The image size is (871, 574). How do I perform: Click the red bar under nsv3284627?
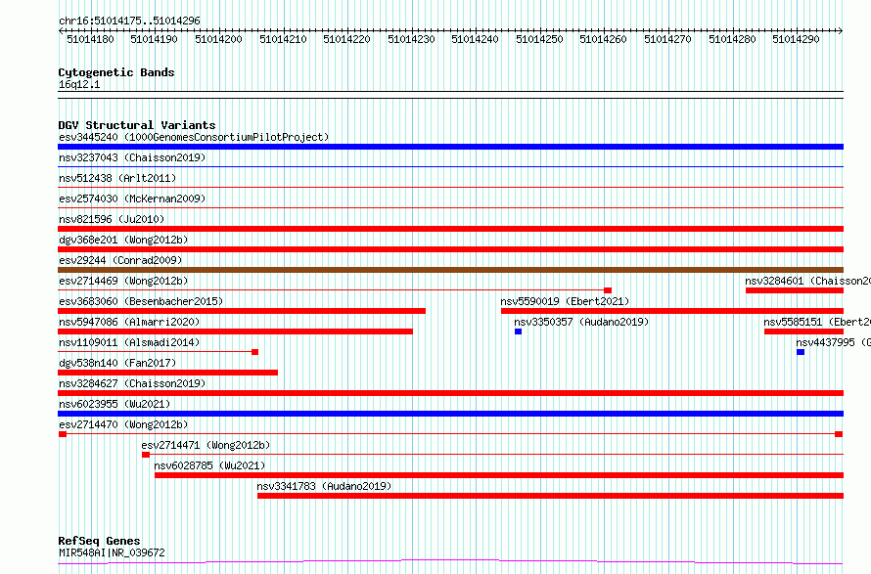coord(450,393)
